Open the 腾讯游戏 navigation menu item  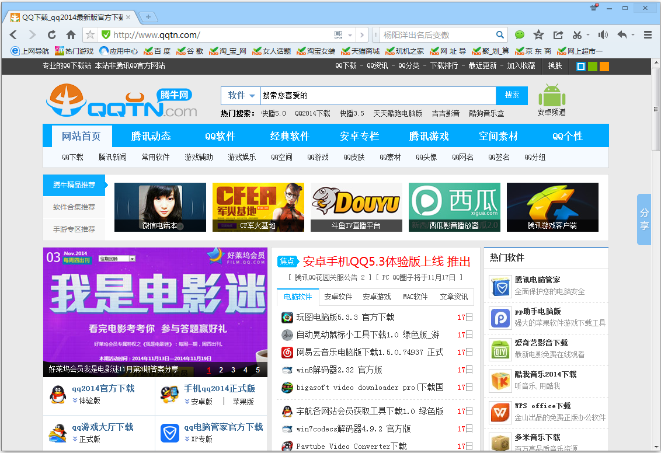click(x=429, y=136)
